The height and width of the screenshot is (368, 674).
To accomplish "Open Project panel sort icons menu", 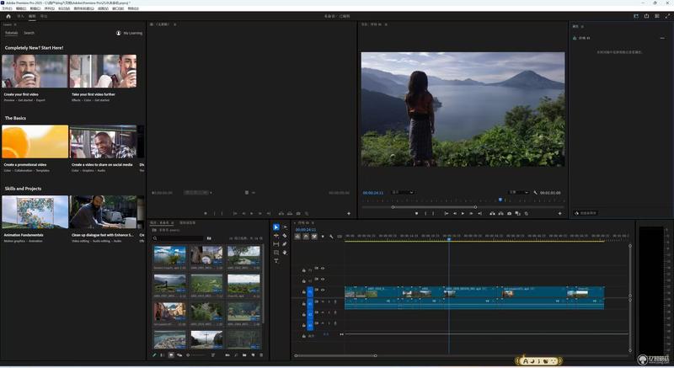I will pos(213,355).
